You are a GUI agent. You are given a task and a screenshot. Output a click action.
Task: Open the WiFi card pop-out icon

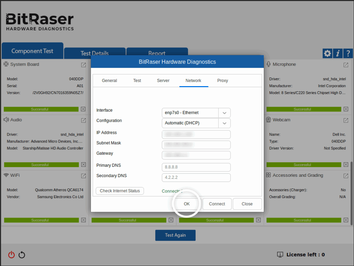[x=84, y=176]
